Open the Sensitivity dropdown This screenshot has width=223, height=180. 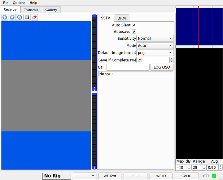tap(155, 39)
